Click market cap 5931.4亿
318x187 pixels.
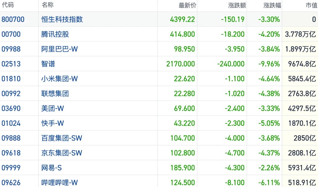coord(302,168)
